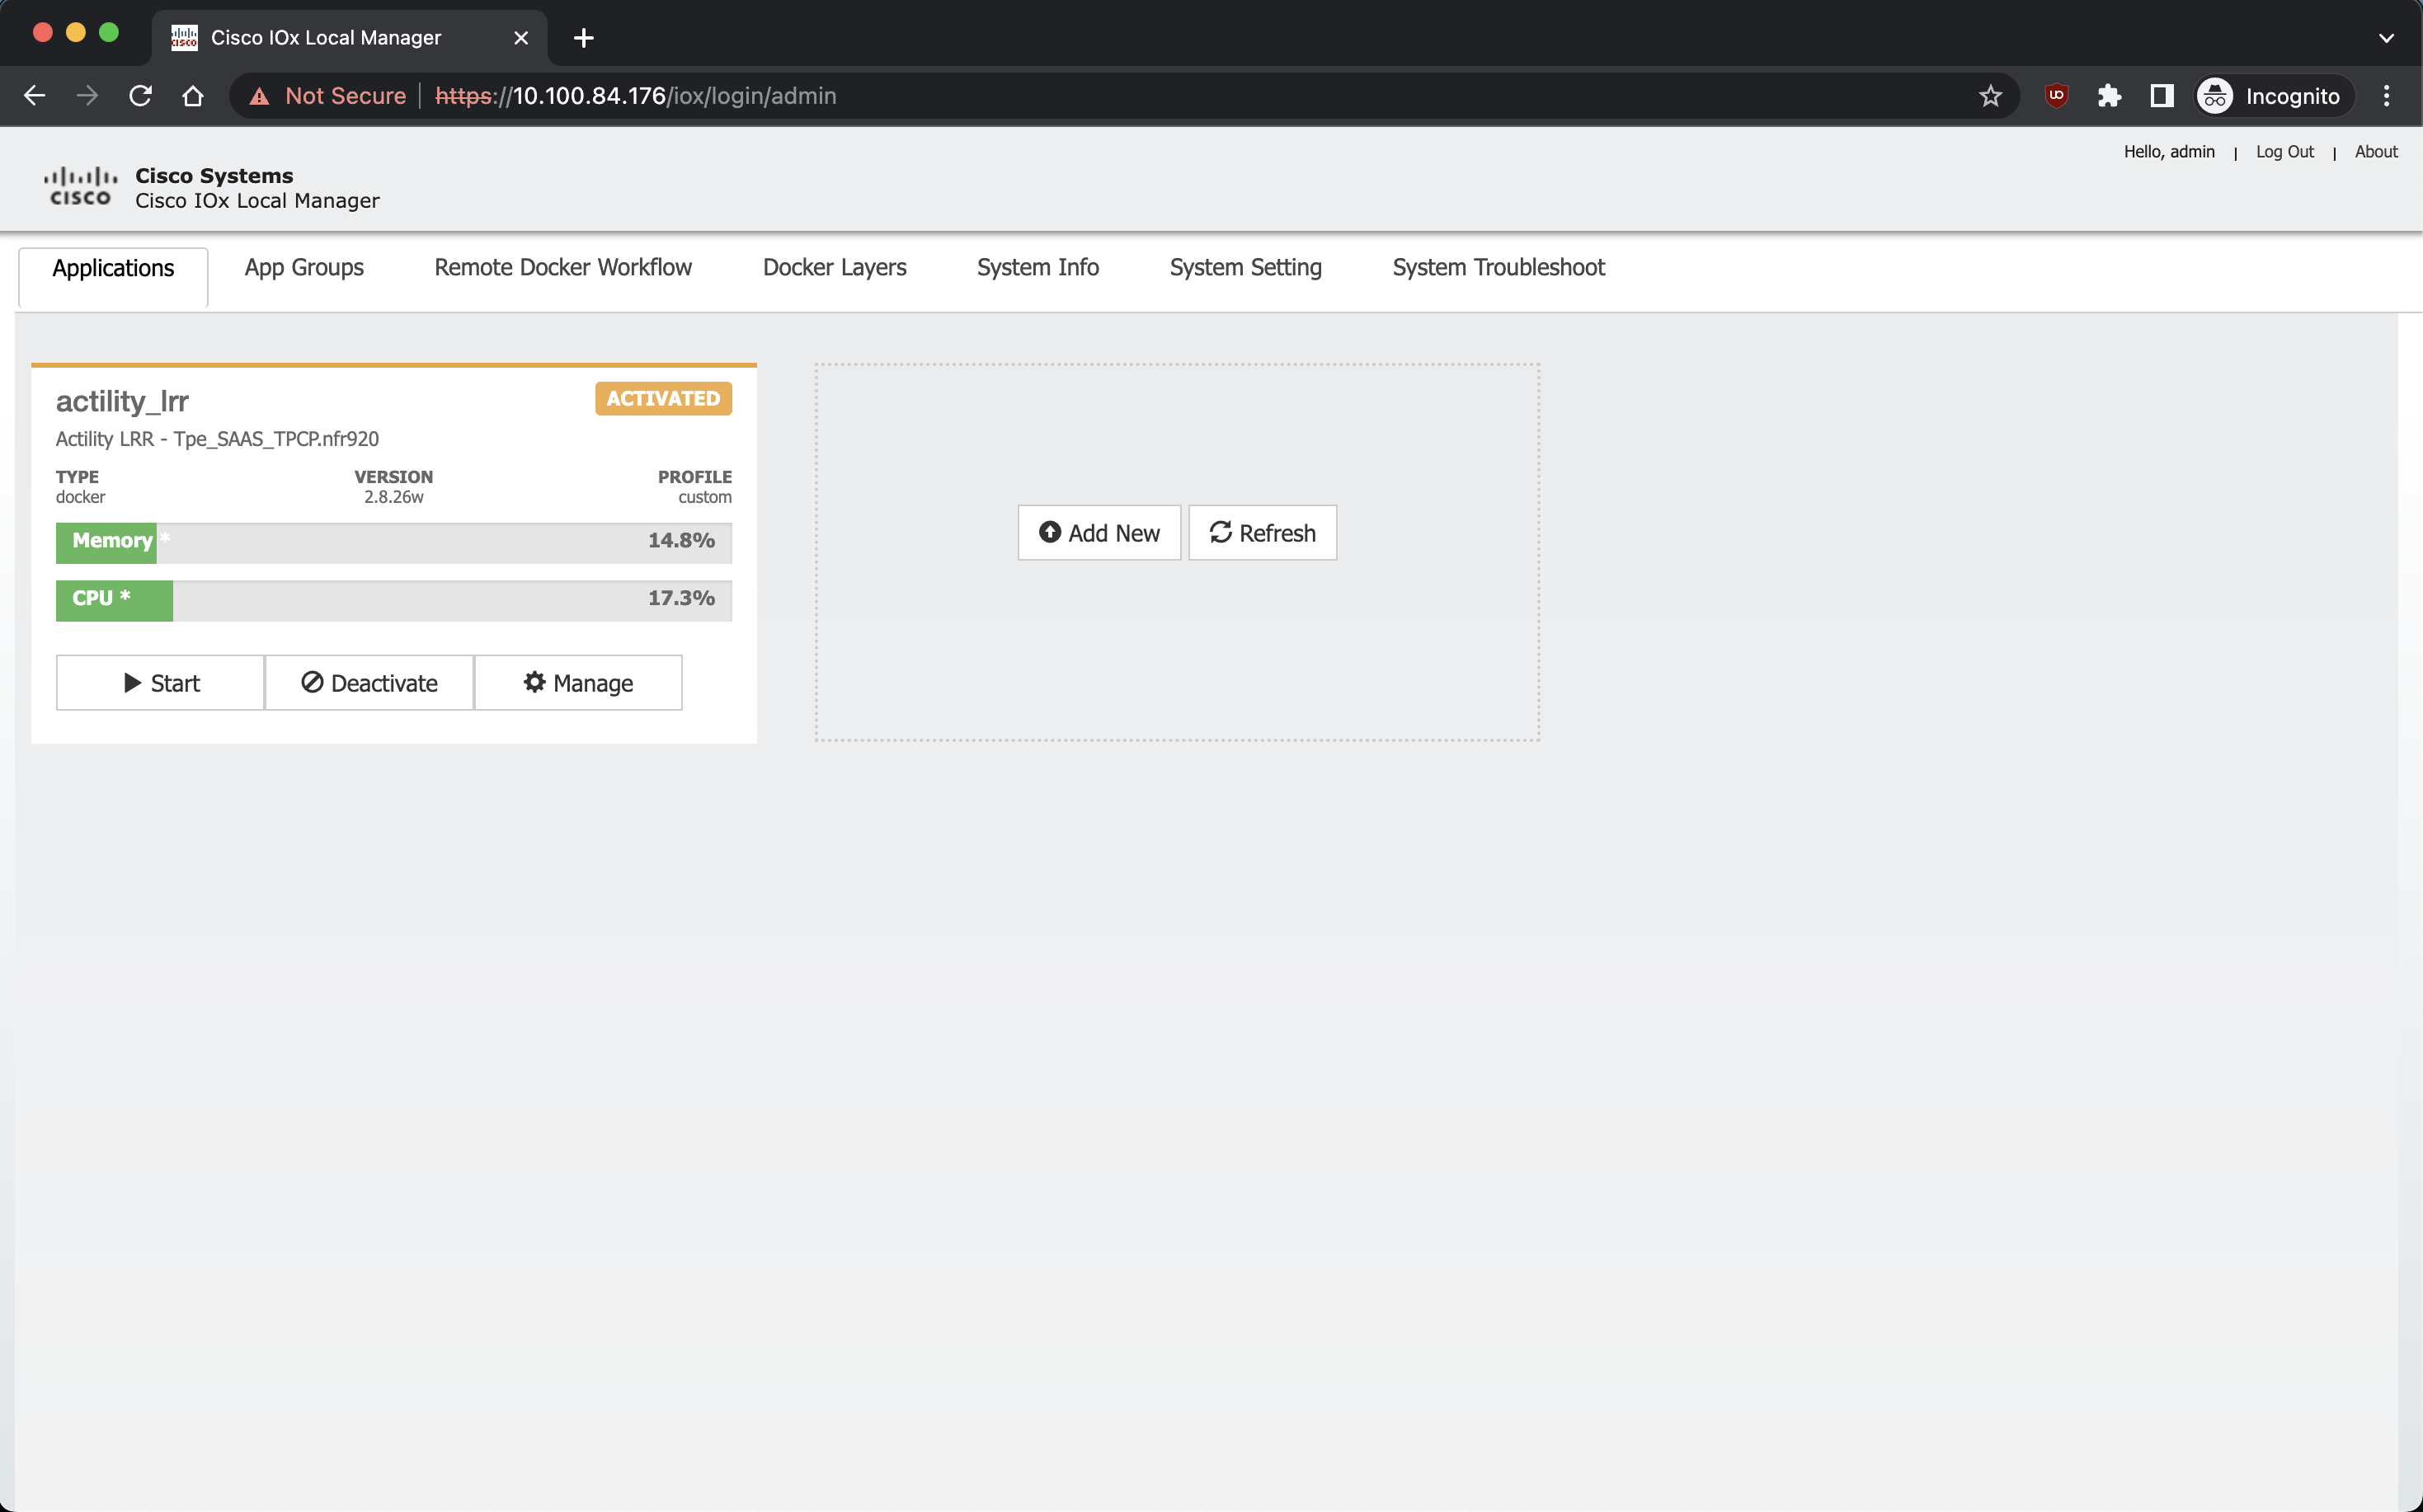Switch to System Info tab
Image resolution: width=2423 pixels, height=1512 pixels.
tap(1037, 267)
